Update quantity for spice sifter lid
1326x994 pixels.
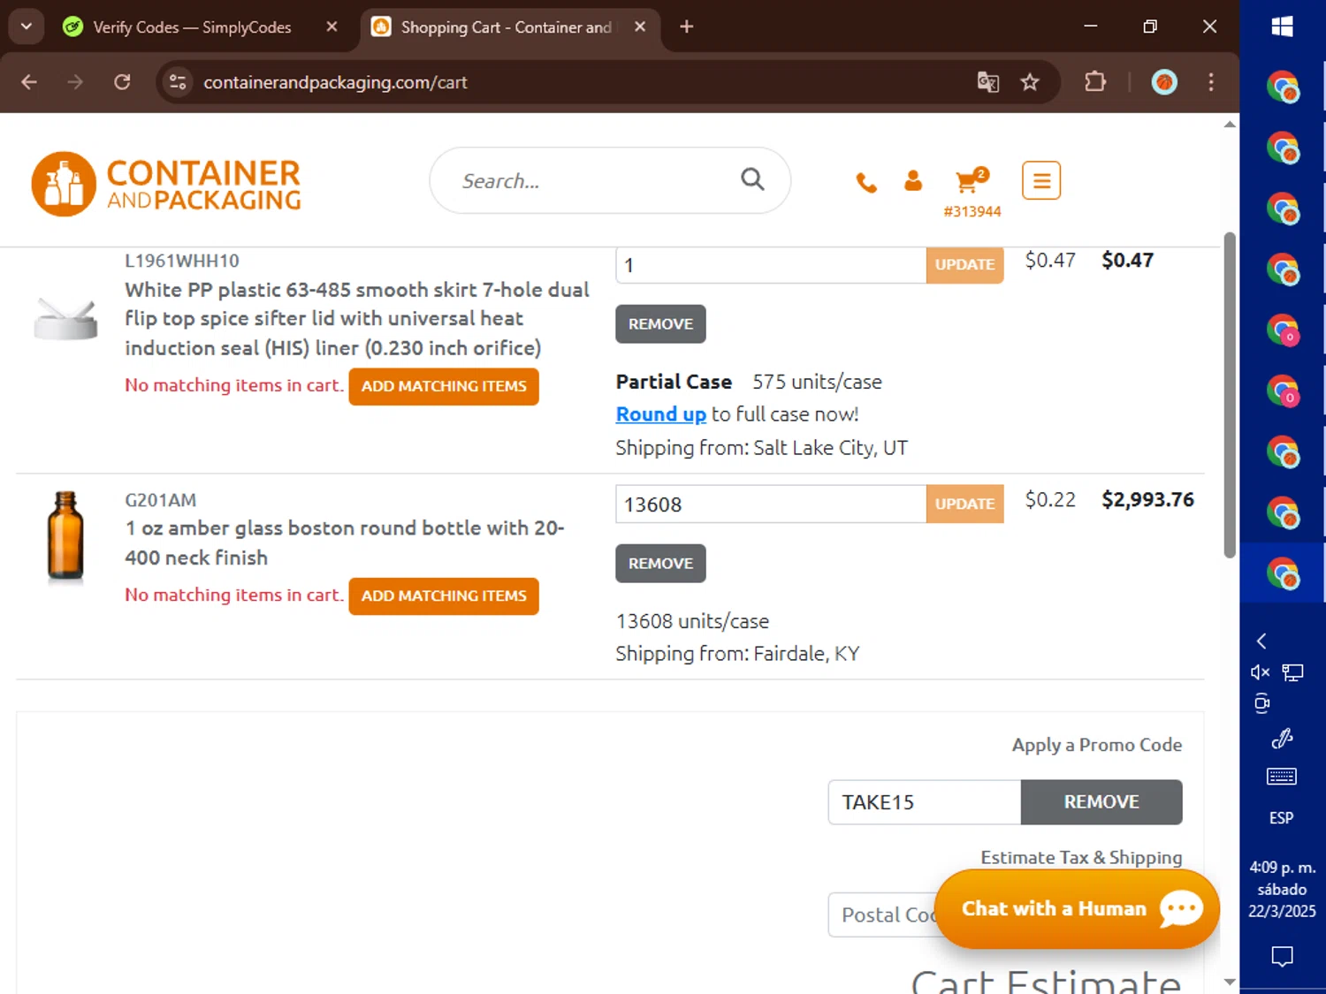pyautogui.click(x=964, y=264)
